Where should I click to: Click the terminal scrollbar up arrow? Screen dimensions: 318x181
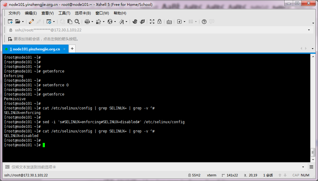click(313, 57)
